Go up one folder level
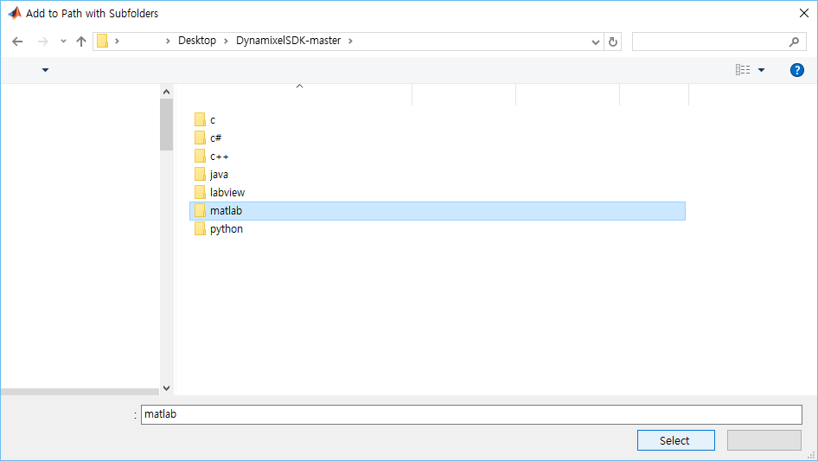818x461 pixels. point(81,42)
